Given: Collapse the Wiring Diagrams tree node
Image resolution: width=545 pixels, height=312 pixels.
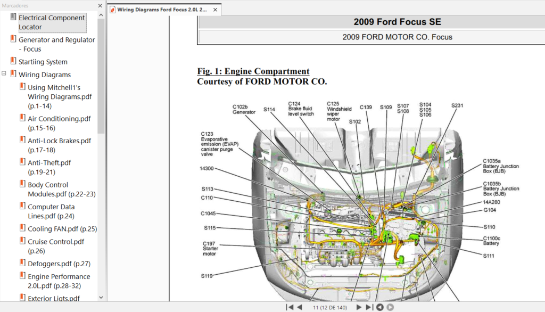Looking at the screenshot, I should tap(4, 73).
